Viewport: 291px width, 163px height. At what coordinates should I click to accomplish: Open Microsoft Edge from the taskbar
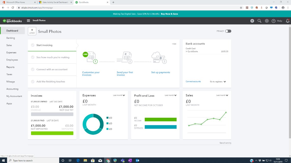[x=78, y=160]
